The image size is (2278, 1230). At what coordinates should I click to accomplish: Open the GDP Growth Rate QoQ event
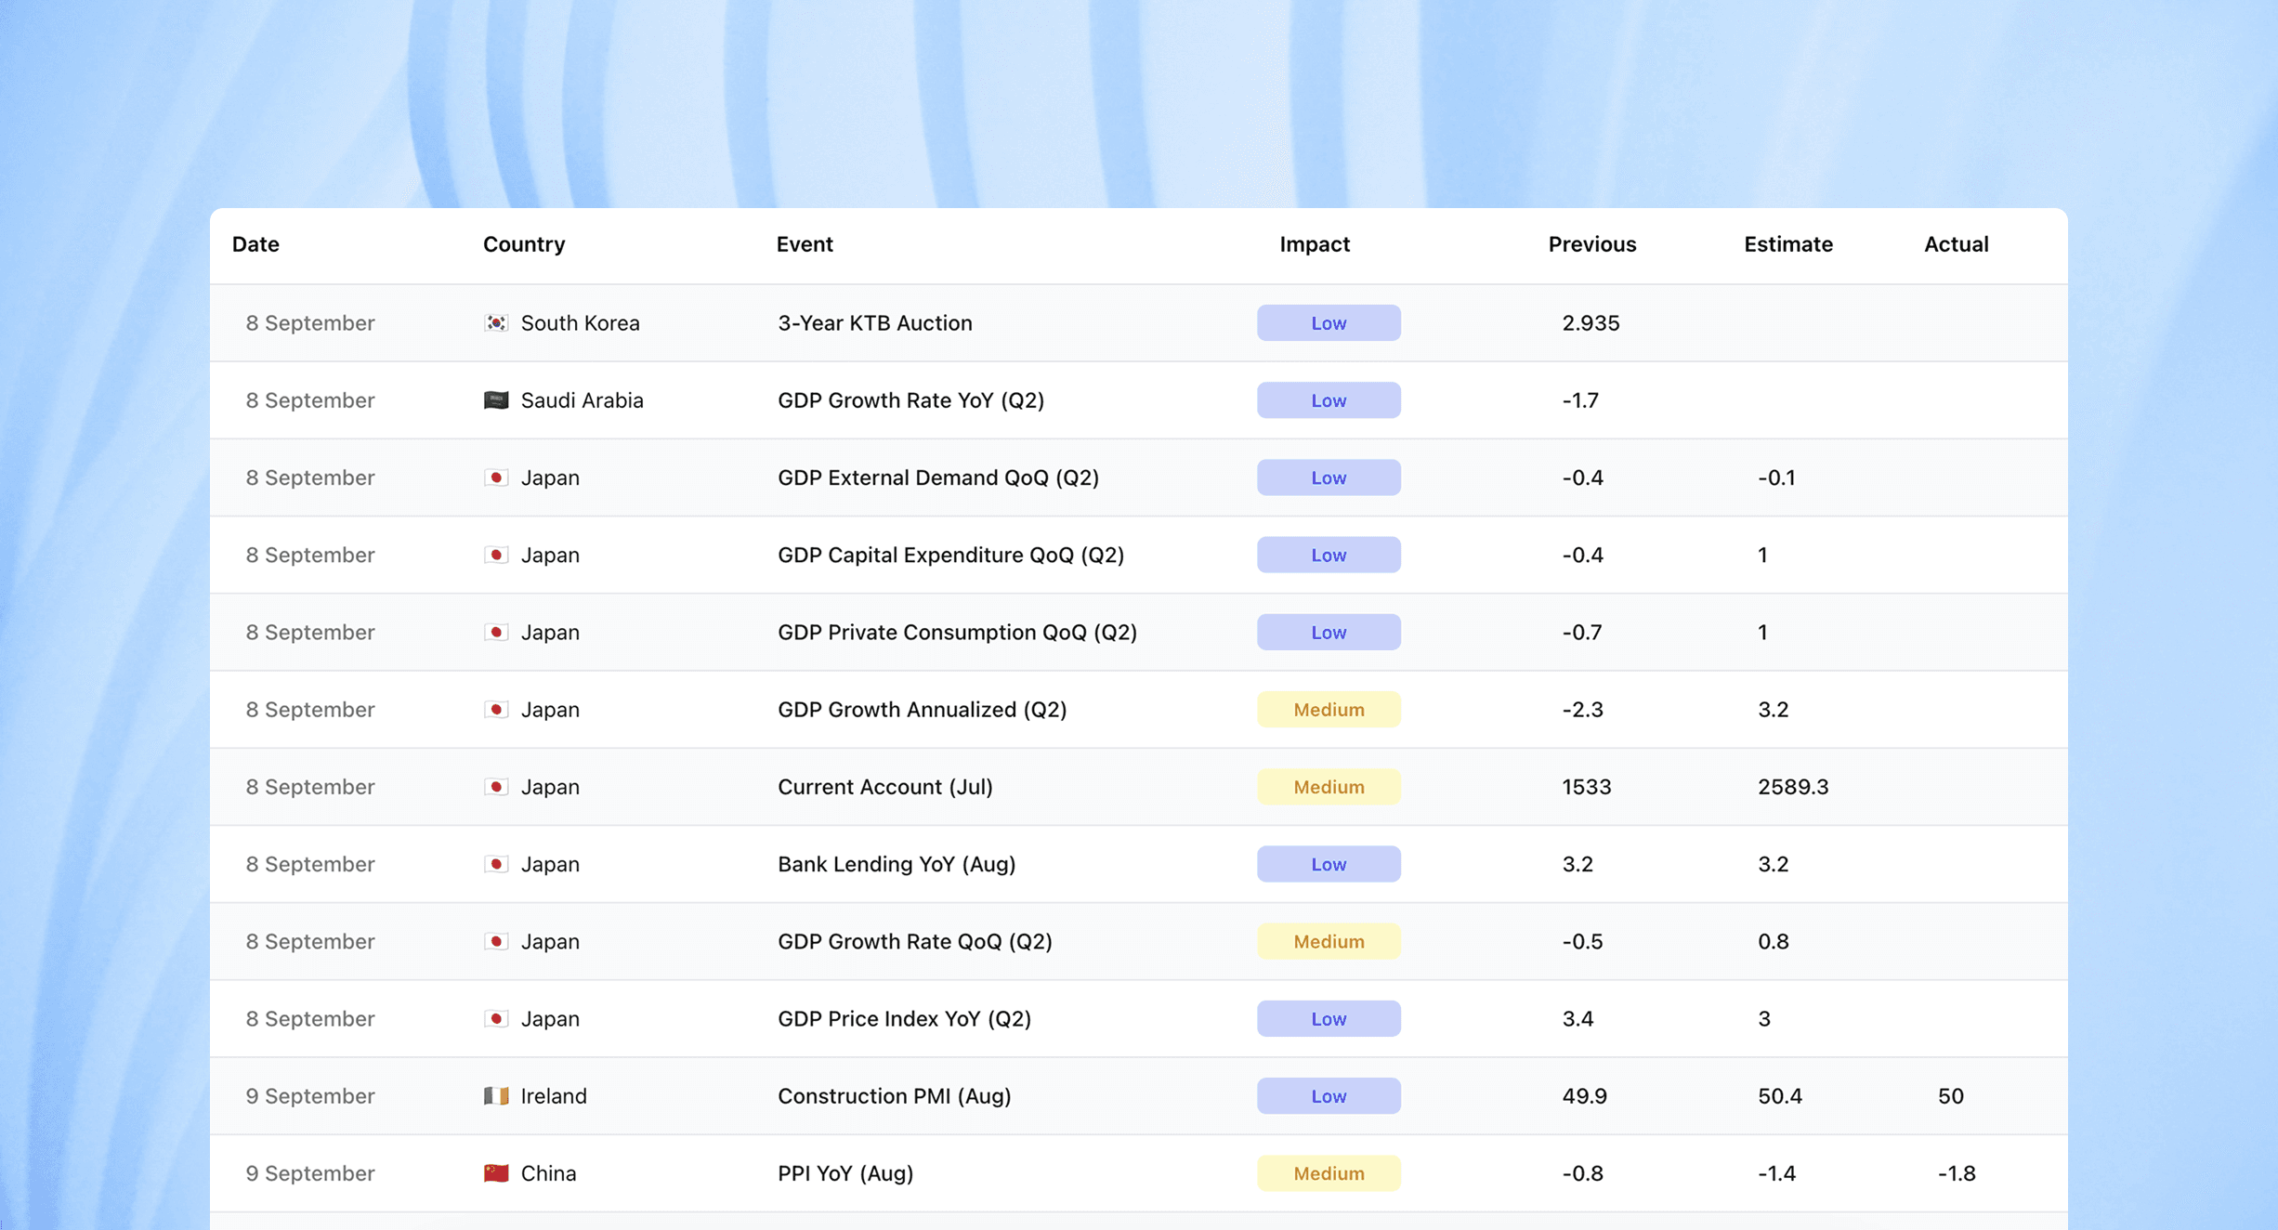tap(914, 941)
